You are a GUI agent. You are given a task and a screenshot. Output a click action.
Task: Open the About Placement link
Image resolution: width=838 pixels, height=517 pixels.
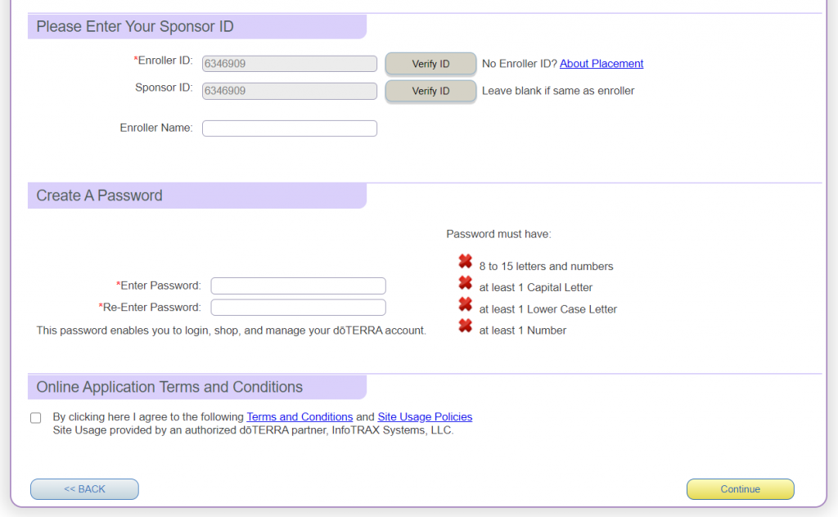tap(601, 64)
